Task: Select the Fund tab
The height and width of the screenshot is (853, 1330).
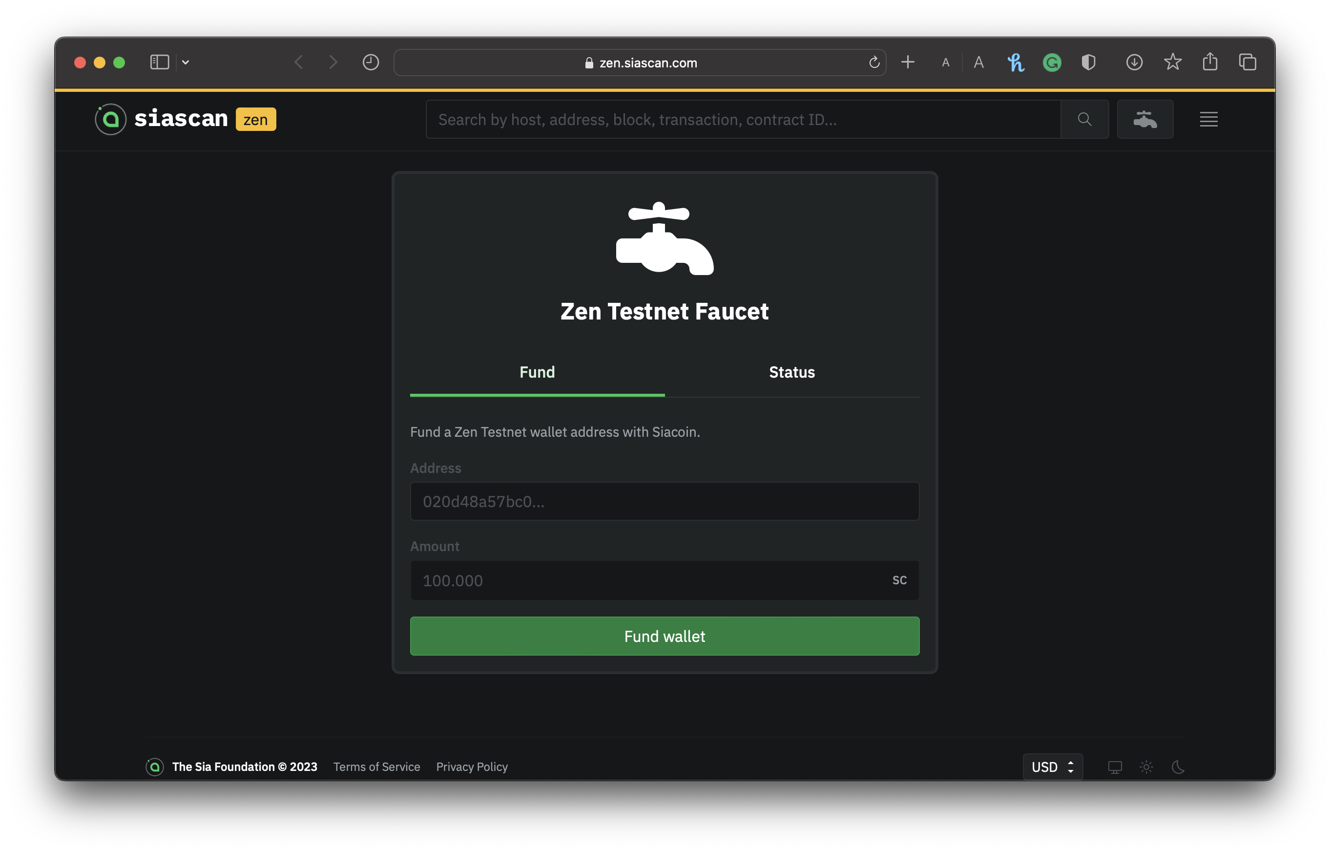Action: (x=537, y=372)
